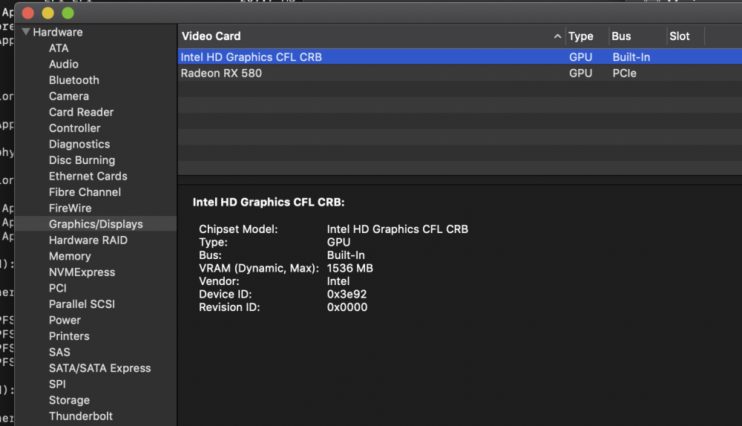The image size is (742, 426).
Task: Select the Intel HD Graphics CFL CRB row
Action: 459,57
